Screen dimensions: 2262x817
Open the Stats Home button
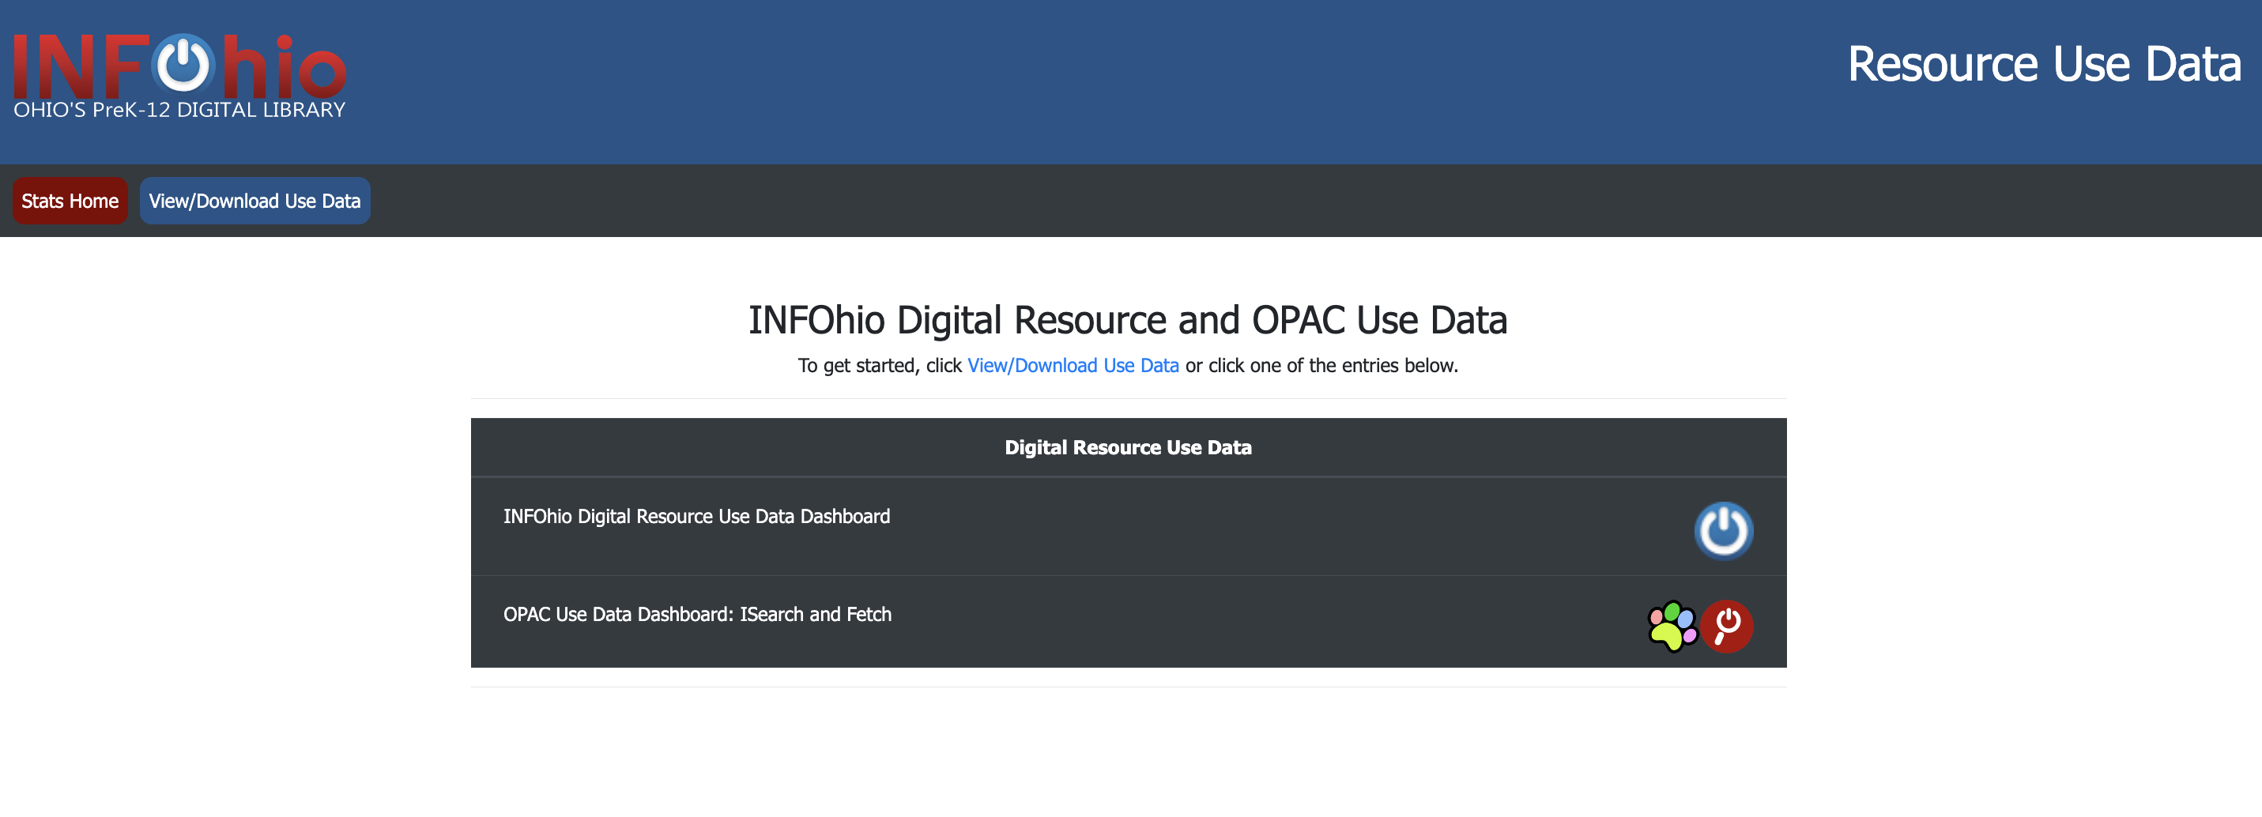pyautogui.click(x=70, y=201)
